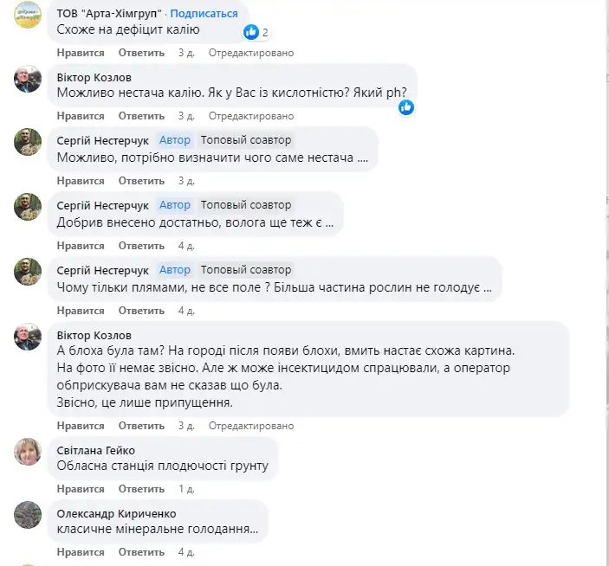Click the 'Автор' badge on Нестерчук's first comment

175,139
